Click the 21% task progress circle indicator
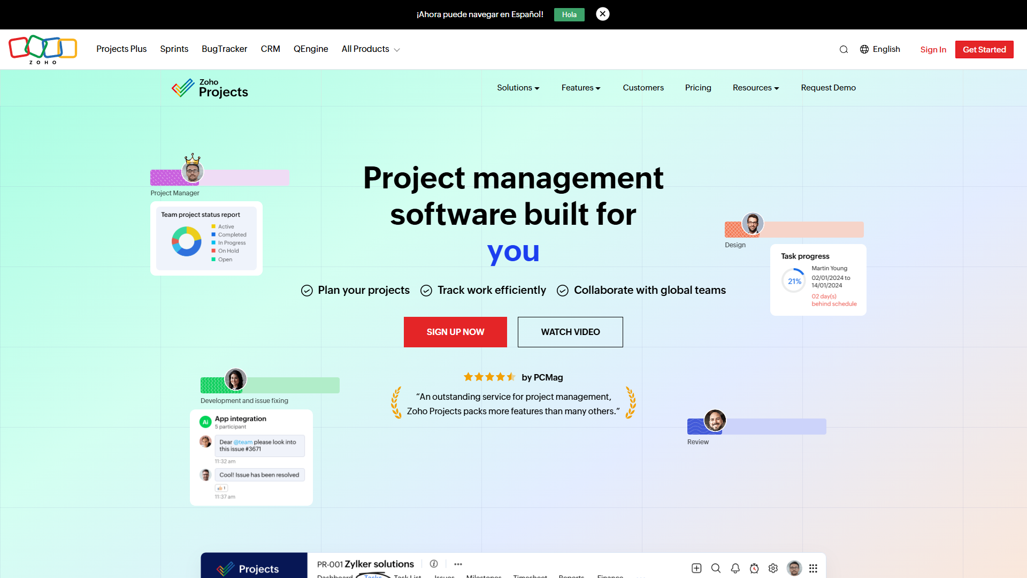This screenshot has width=1027, height=578. tap(793, 280)
